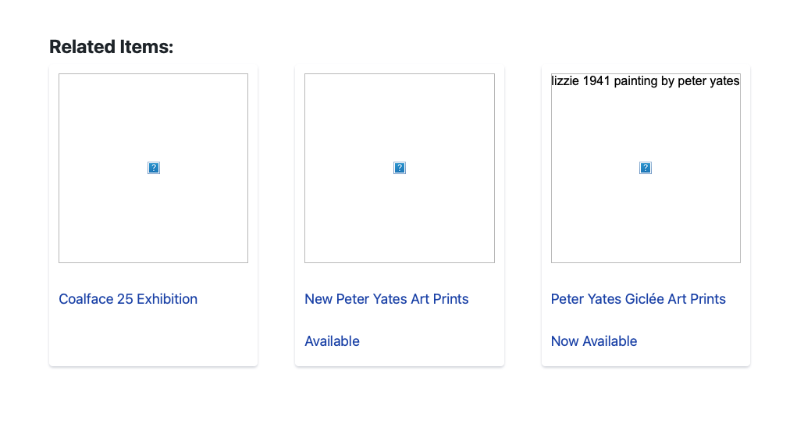Click the blank area below the Coalface 25 Exhibition link
The height and width of the screenshot is (424, 804).
point(153,340)
